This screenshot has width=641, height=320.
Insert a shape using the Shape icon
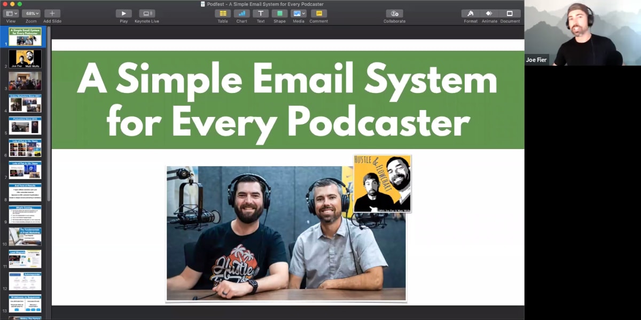pyautogui.click(x=279, y=14)
